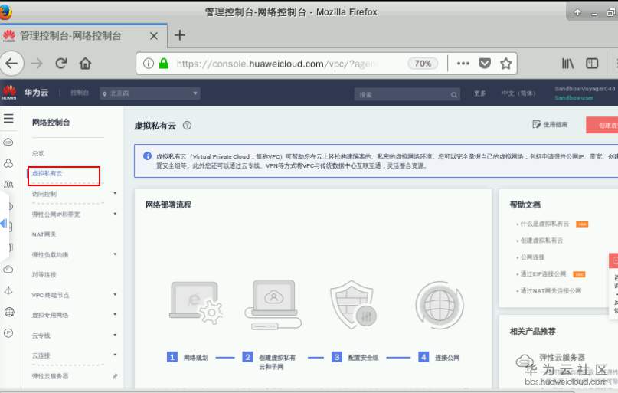Open 更多 in the header bar
This screenshot has height=393, width=618.
479,93
